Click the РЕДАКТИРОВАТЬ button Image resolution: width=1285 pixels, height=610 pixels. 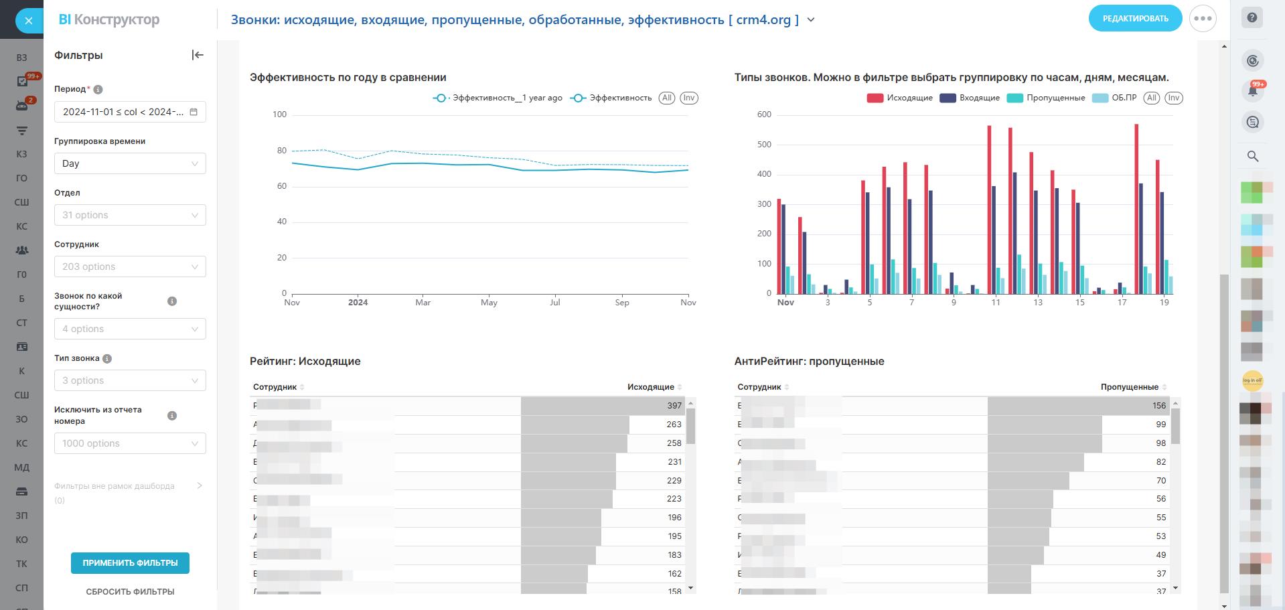click(x=1135, y=19)
